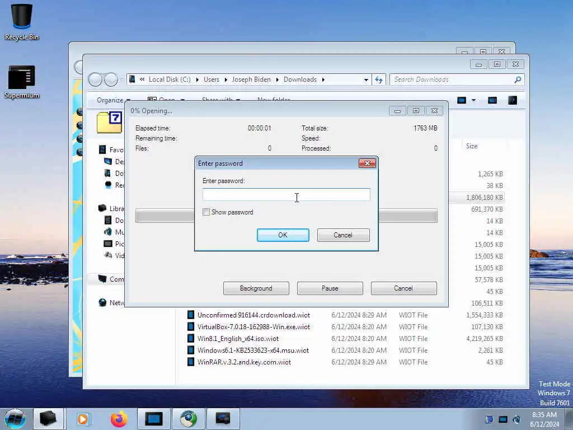The height and width of the screenshot is (430, 573).
Task: Click the icon of VirtualBox-7.0.18 file
Action: pyautogui.click(x=191, y=326)
